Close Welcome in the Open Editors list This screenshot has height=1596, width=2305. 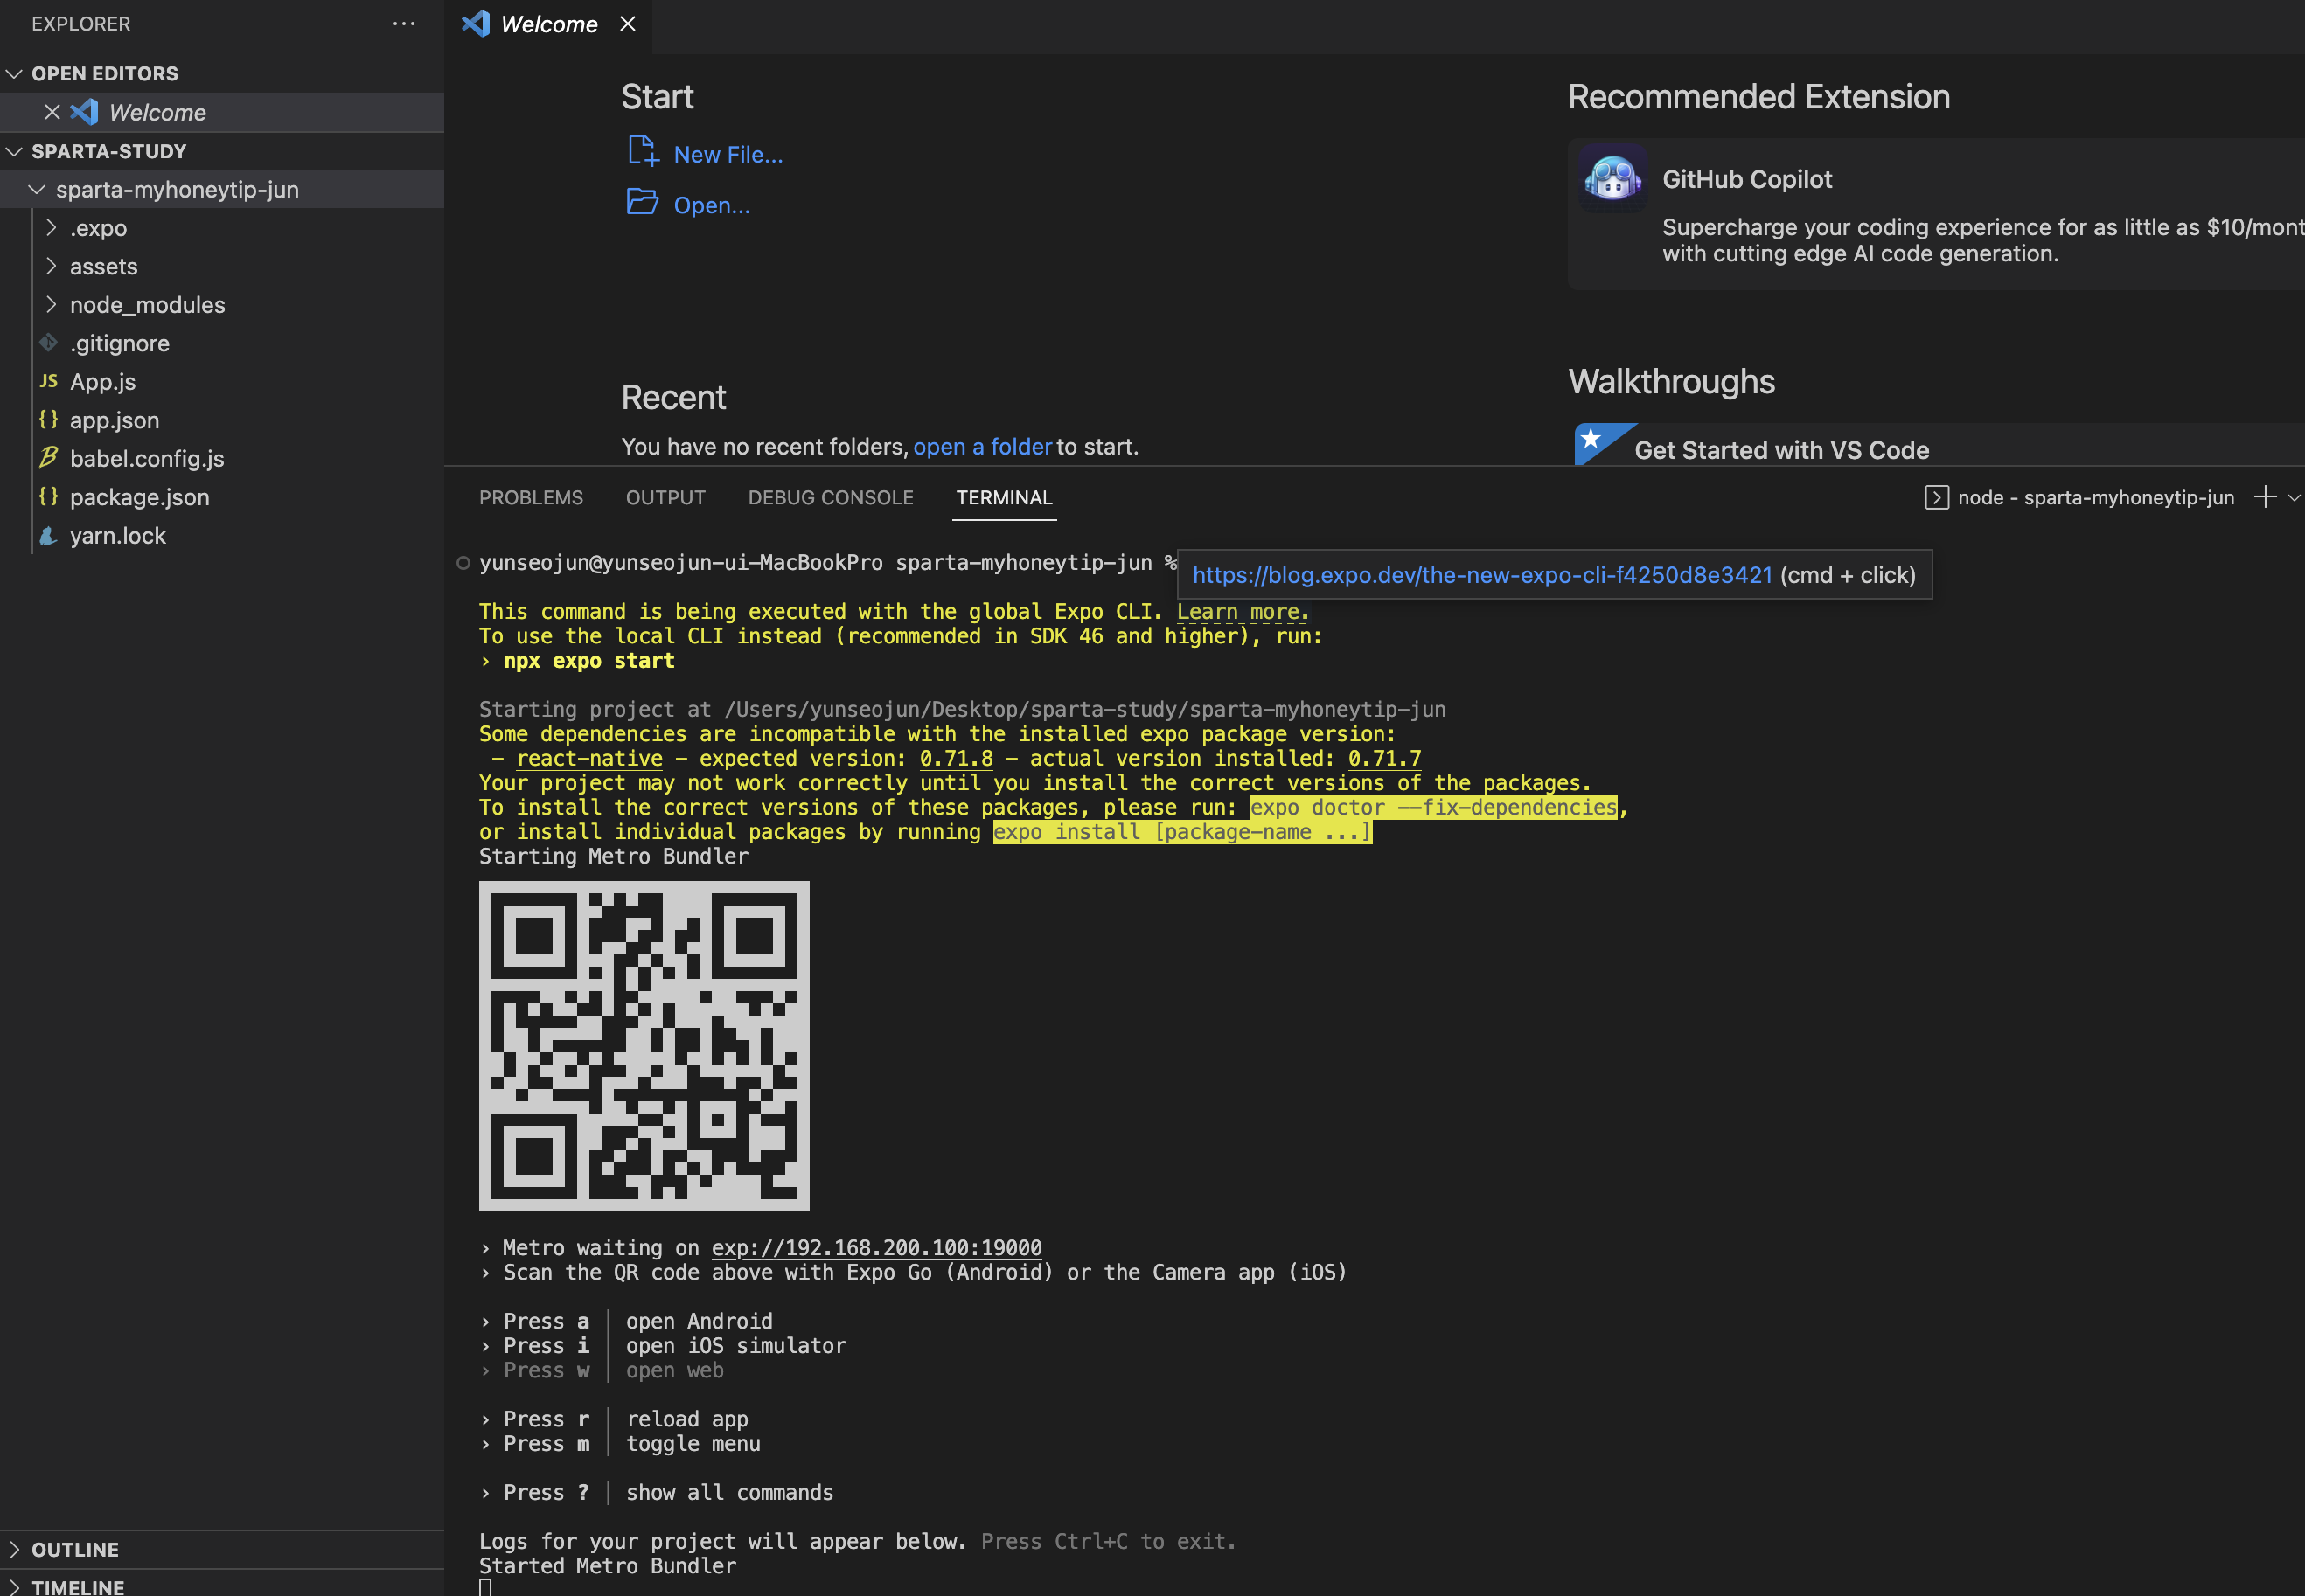pos(52,112)
